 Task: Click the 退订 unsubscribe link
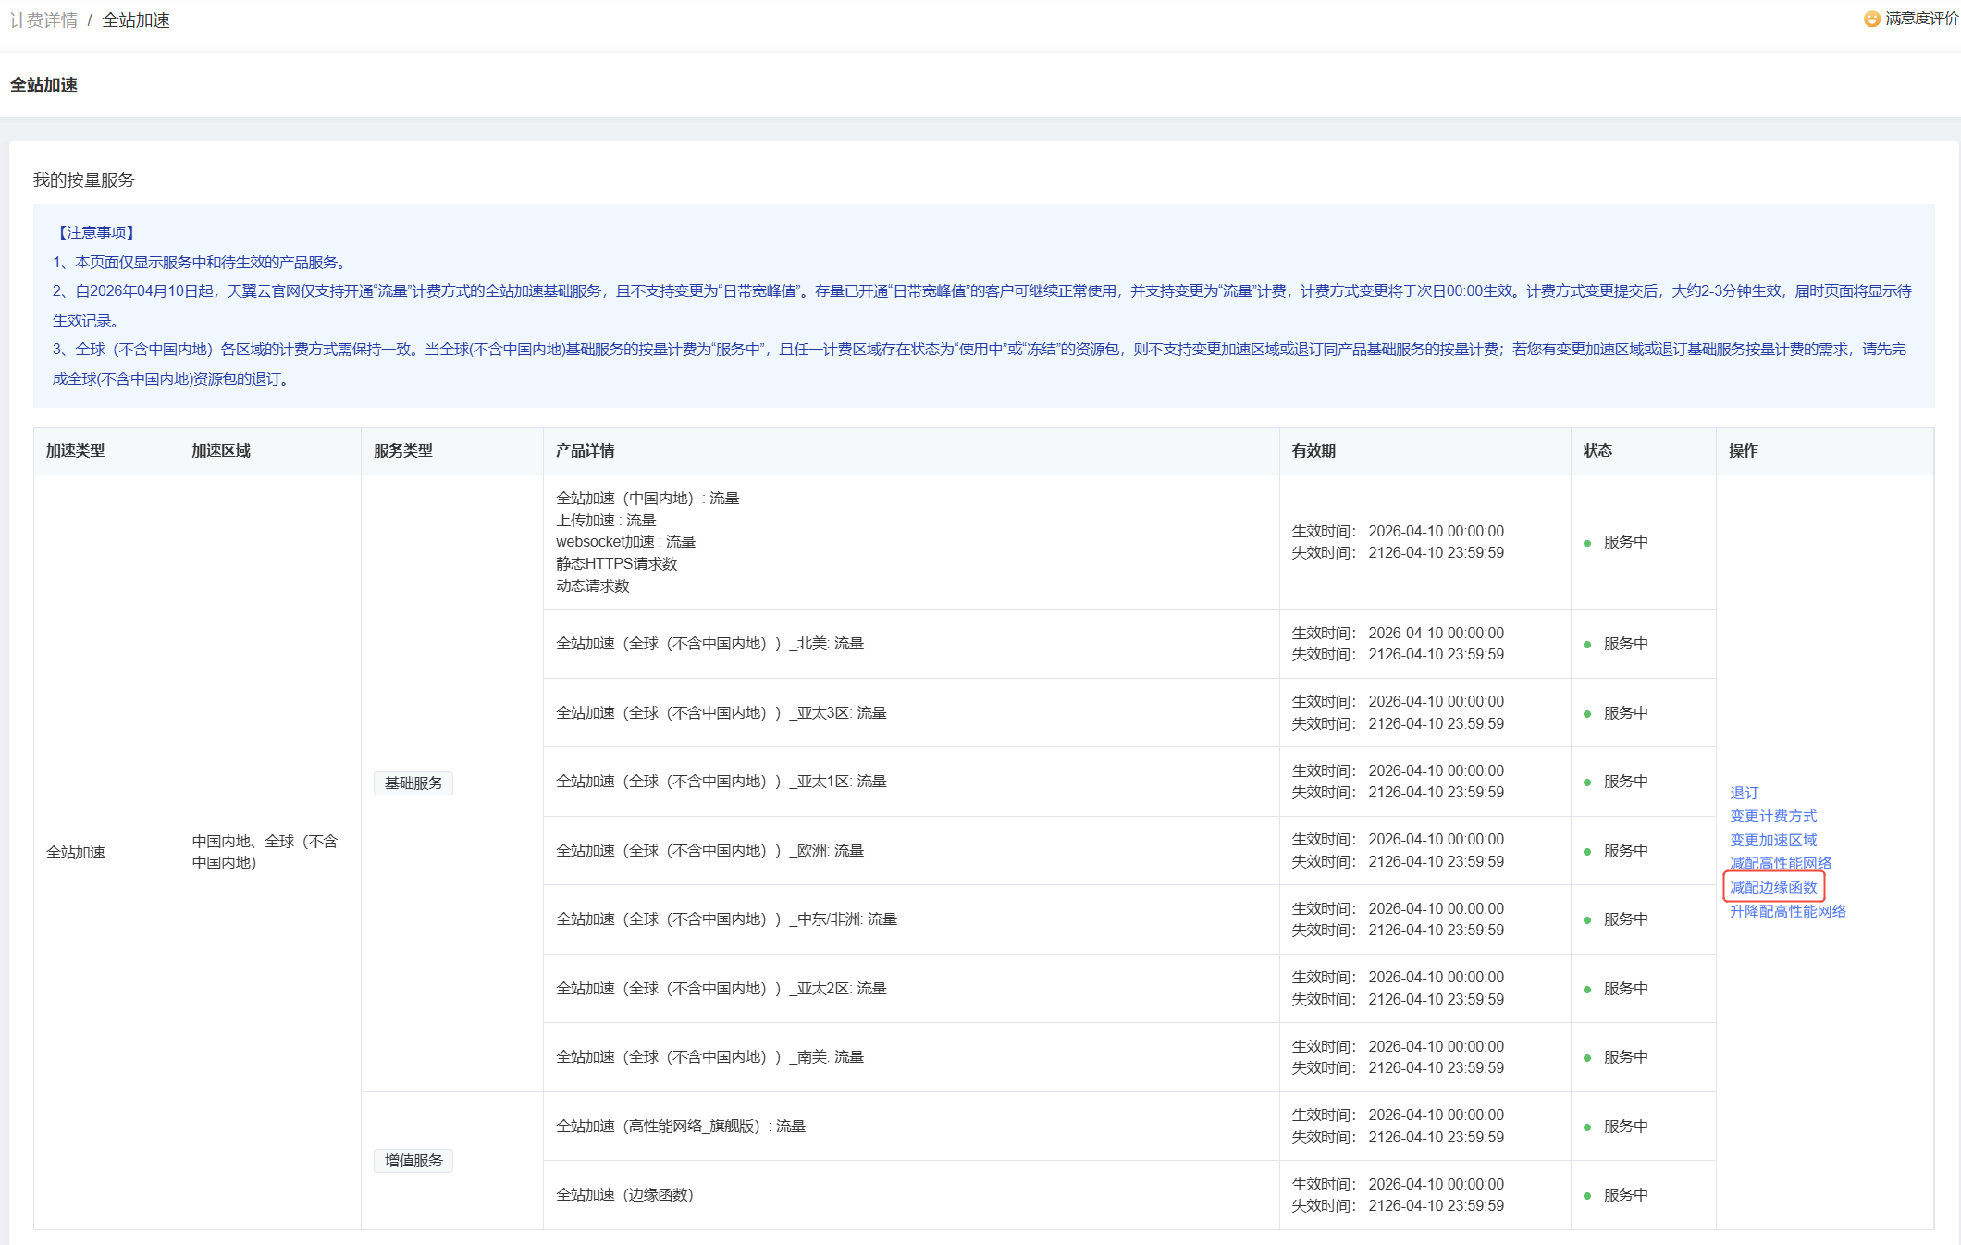(1744, 793)
